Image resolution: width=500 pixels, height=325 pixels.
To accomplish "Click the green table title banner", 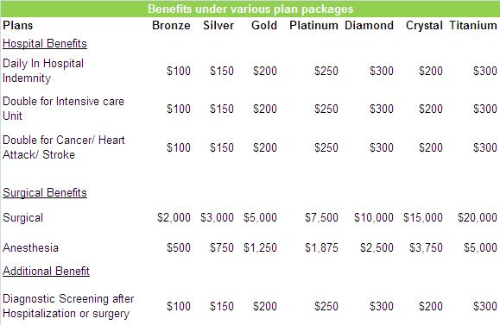I will 250,9.
